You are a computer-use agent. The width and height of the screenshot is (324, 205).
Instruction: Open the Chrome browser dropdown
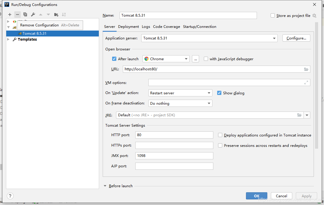click(166, 59)
